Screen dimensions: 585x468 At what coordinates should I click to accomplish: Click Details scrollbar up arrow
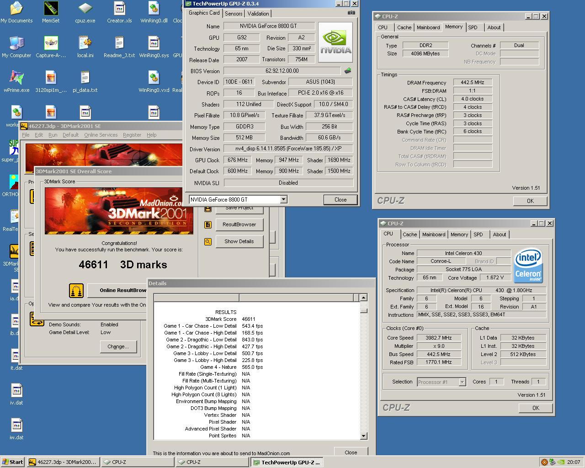(x=363, y=298)
